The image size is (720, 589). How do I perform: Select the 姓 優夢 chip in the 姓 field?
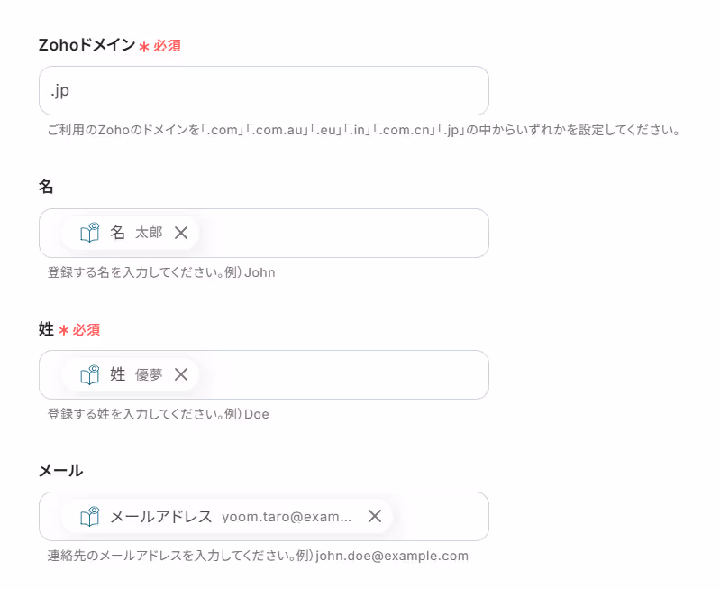[x=130, y=374]
